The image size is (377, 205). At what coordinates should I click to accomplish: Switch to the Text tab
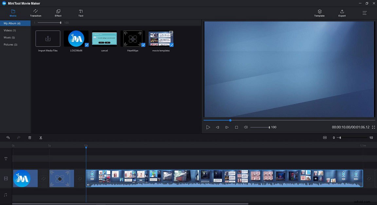tap(81, 13)
